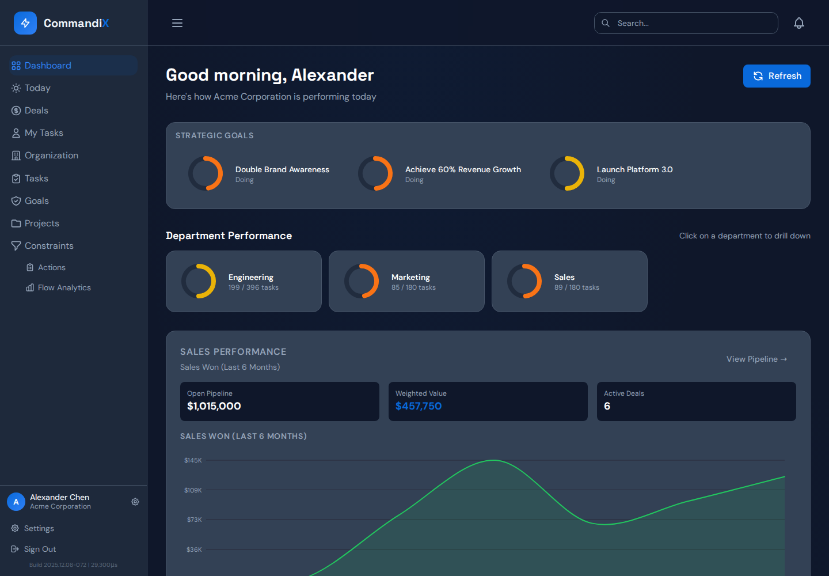Click the "199 / 396 tasks" text
This screenshot has width=829, height=576.
tap(253, 287)
